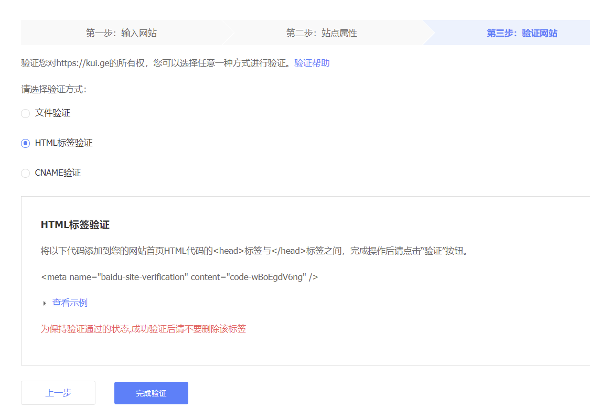The height and width of the screenshot is (419, 590).
Task: Click the red verification warning text
Action: click(x=144, y=329)
